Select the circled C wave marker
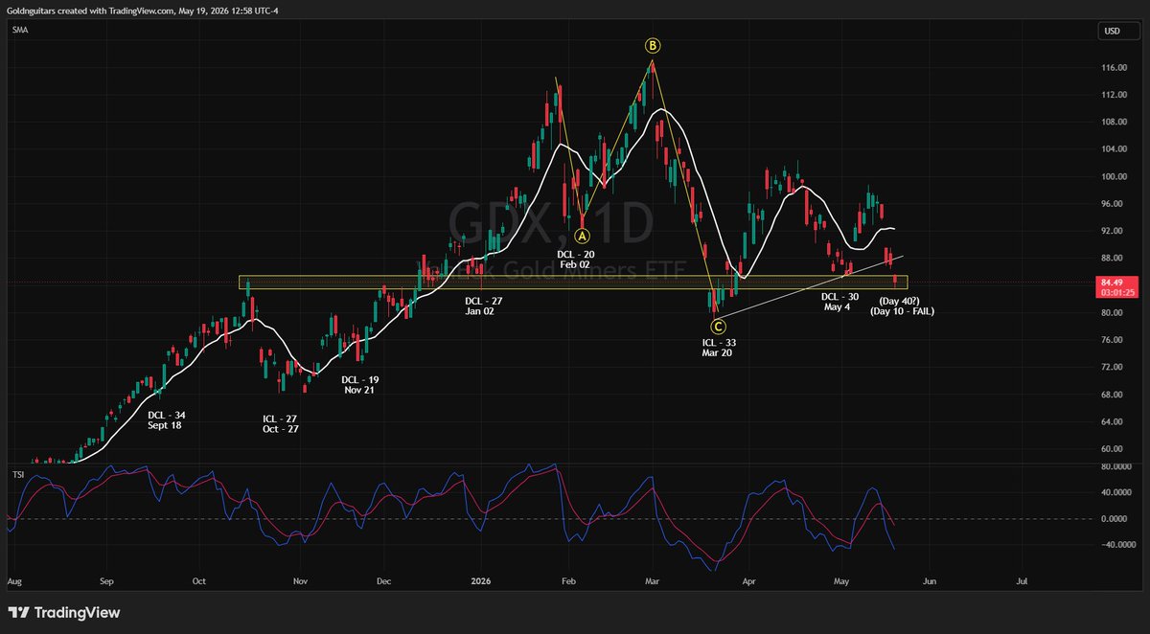Image resolution: width=1150 pixels, height=634 pixels. click(x=718, y=327)
